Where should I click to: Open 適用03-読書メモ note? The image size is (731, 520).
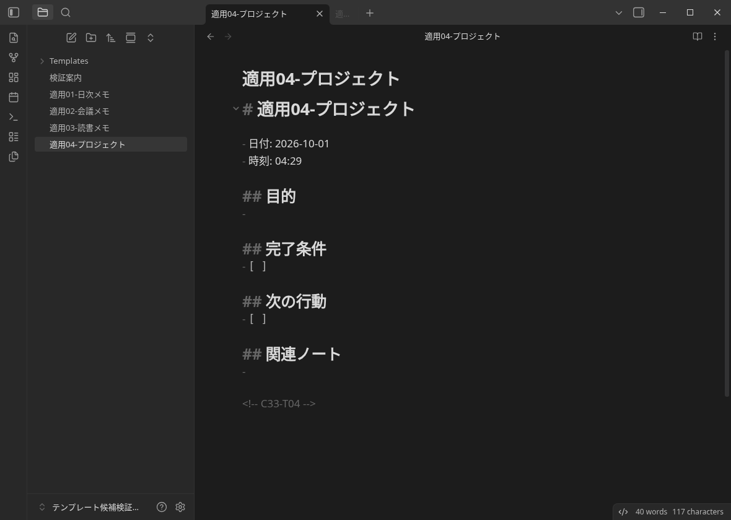(x=111, y=128)
